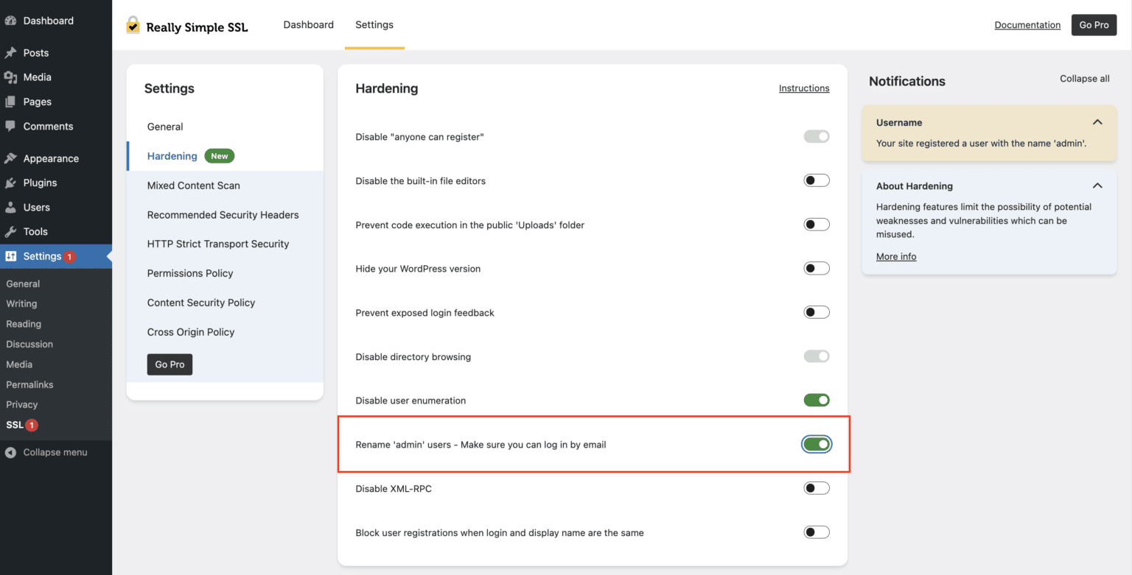Open the Plugins section via its icon
Viewport: 1132px width, 575px height.
[11, 183]
